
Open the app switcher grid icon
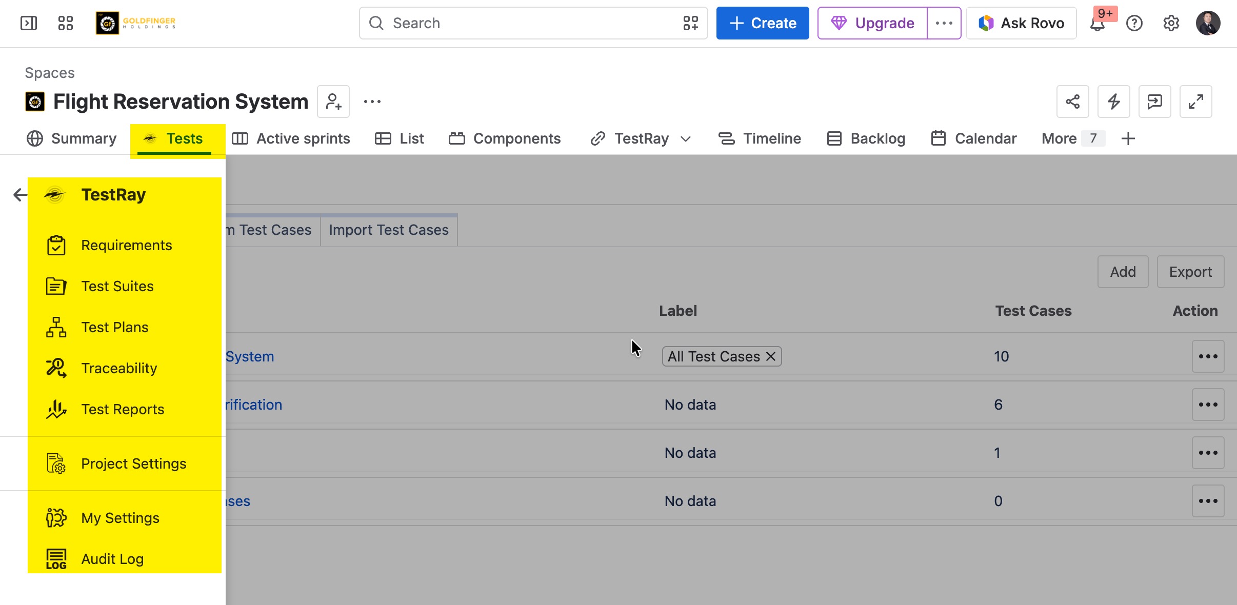click(66, 23)
